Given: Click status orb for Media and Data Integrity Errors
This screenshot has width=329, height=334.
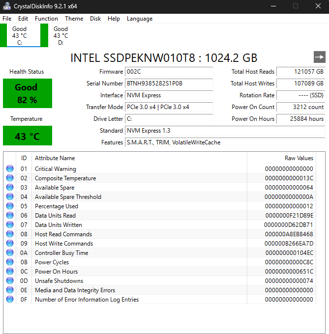Looking at the screenshot, I should pos(10,290).
